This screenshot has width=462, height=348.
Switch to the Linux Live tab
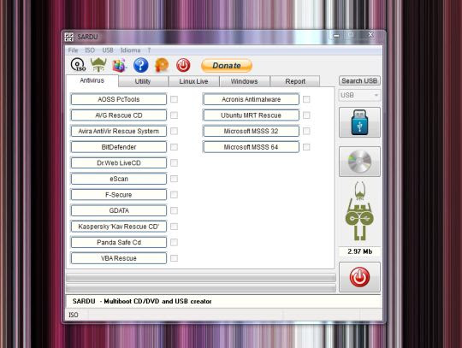(193, 81)
